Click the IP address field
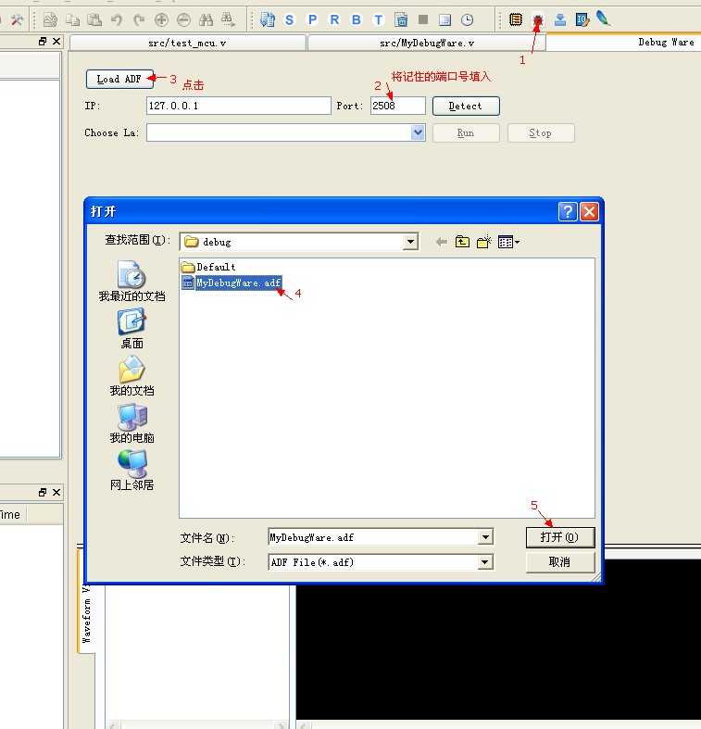The image size is (701, 729). point(239,106)
